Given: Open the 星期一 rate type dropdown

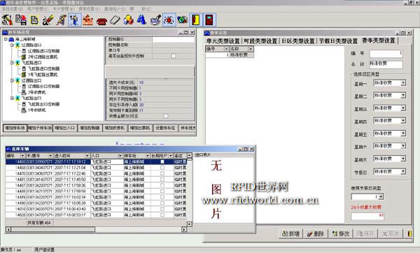Looking at the screenshot, I should pyautogui.click(x=403, y=83).
